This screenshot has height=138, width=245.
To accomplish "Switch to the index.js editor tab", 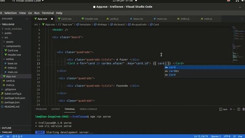I will 185,19.
